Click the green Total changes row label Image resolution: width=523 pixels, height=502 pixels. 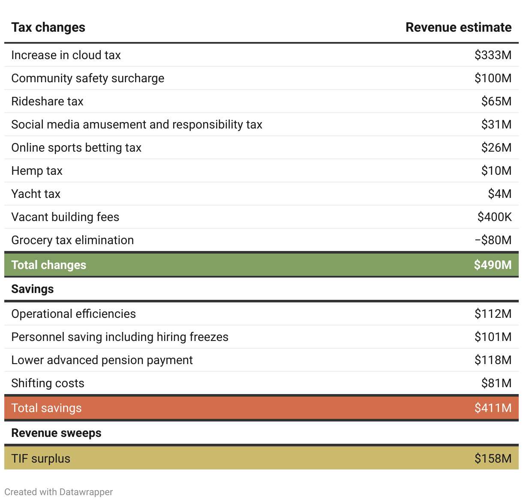click(49, 265)
